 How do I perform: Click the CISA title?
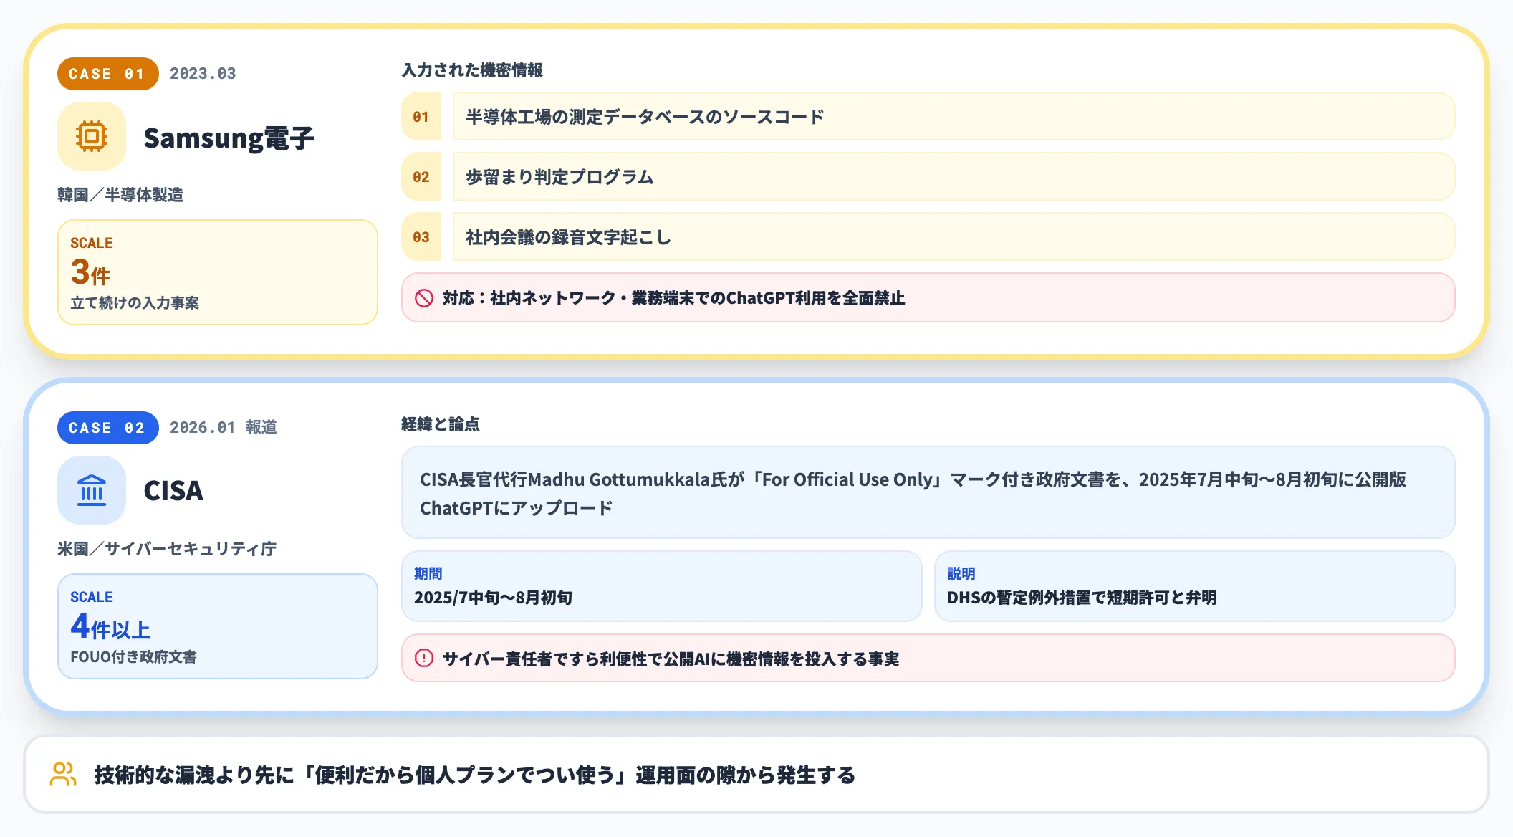pos(173,491)
